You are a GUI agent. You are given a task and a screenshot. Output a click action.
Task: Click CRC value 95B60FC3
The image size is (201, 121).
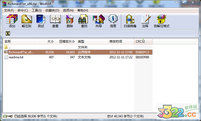pyautogui.click(x=142, y=52)
